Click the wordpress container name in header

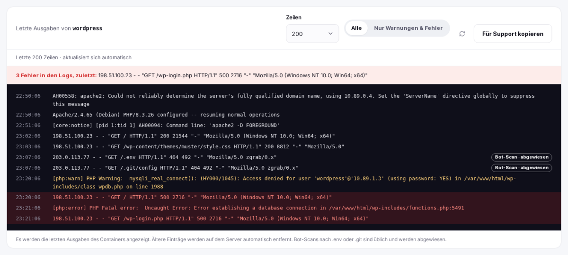point(88,28)
